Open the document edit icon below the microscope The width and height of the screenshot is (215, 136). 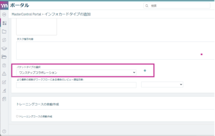[4, 99]
